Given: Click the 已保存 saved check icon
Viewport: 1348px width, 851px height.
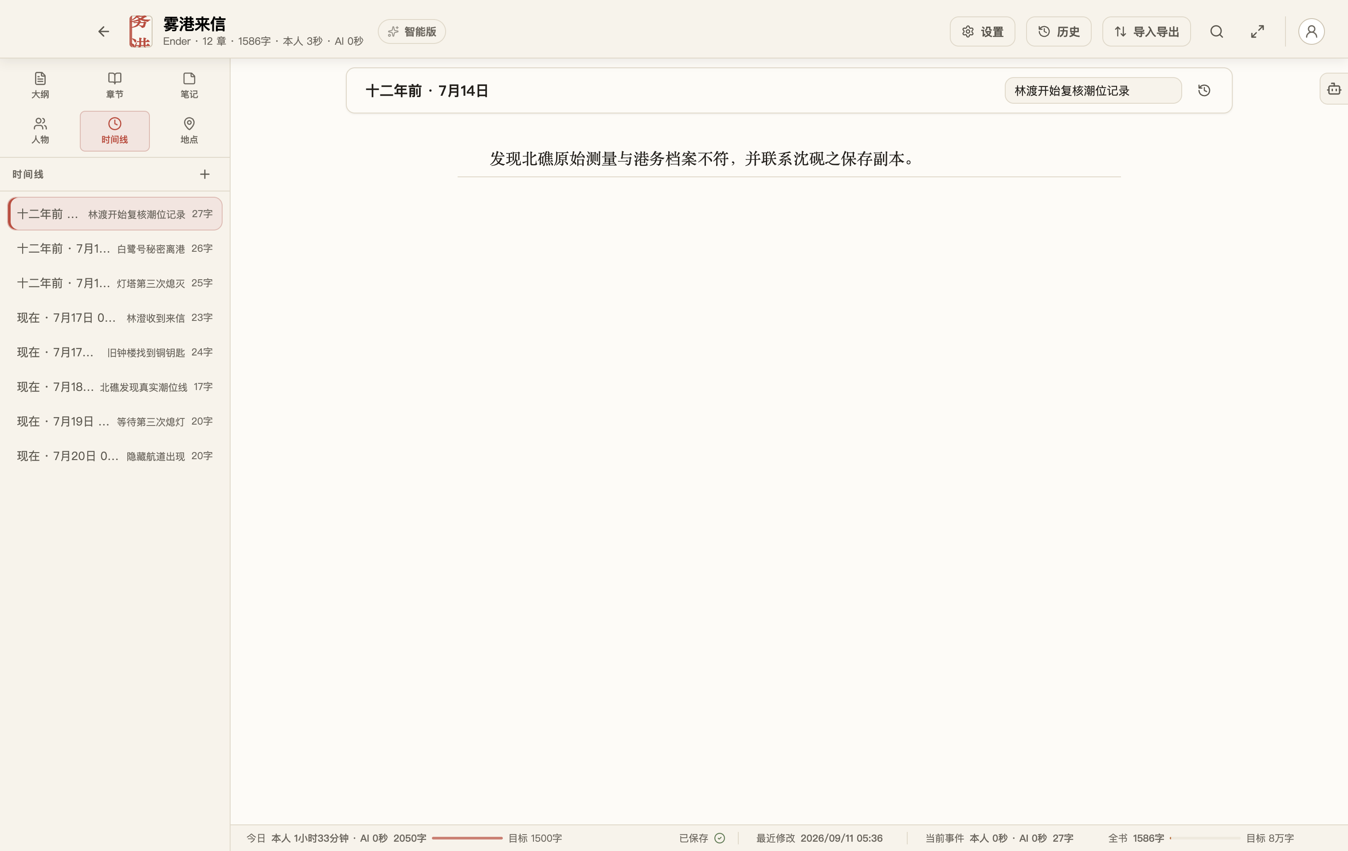Looking at the screenshot, I should 719,838.
